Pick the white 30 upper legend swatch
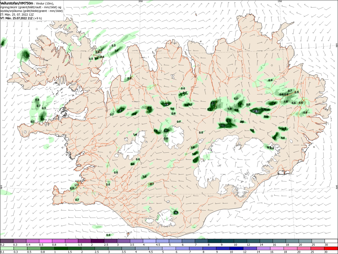The height and width of the screenshot is (254, 338). click(x=331, y=241)
